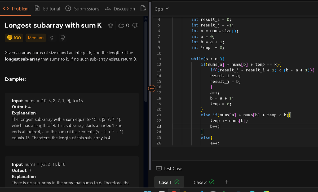
Task: Click the Editorial document icon
Action: tap(38, 9)
